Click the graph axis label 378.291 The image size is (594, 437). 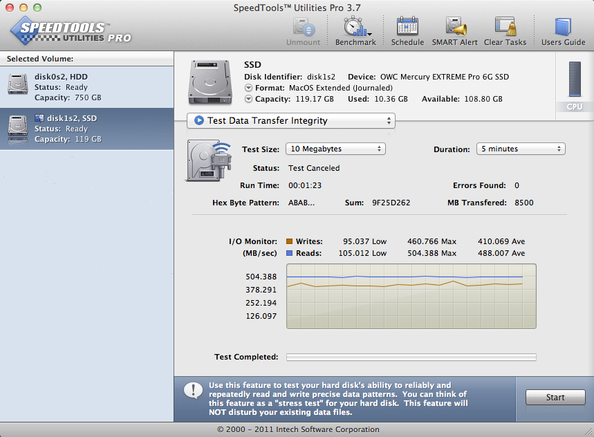coord(261,290)
